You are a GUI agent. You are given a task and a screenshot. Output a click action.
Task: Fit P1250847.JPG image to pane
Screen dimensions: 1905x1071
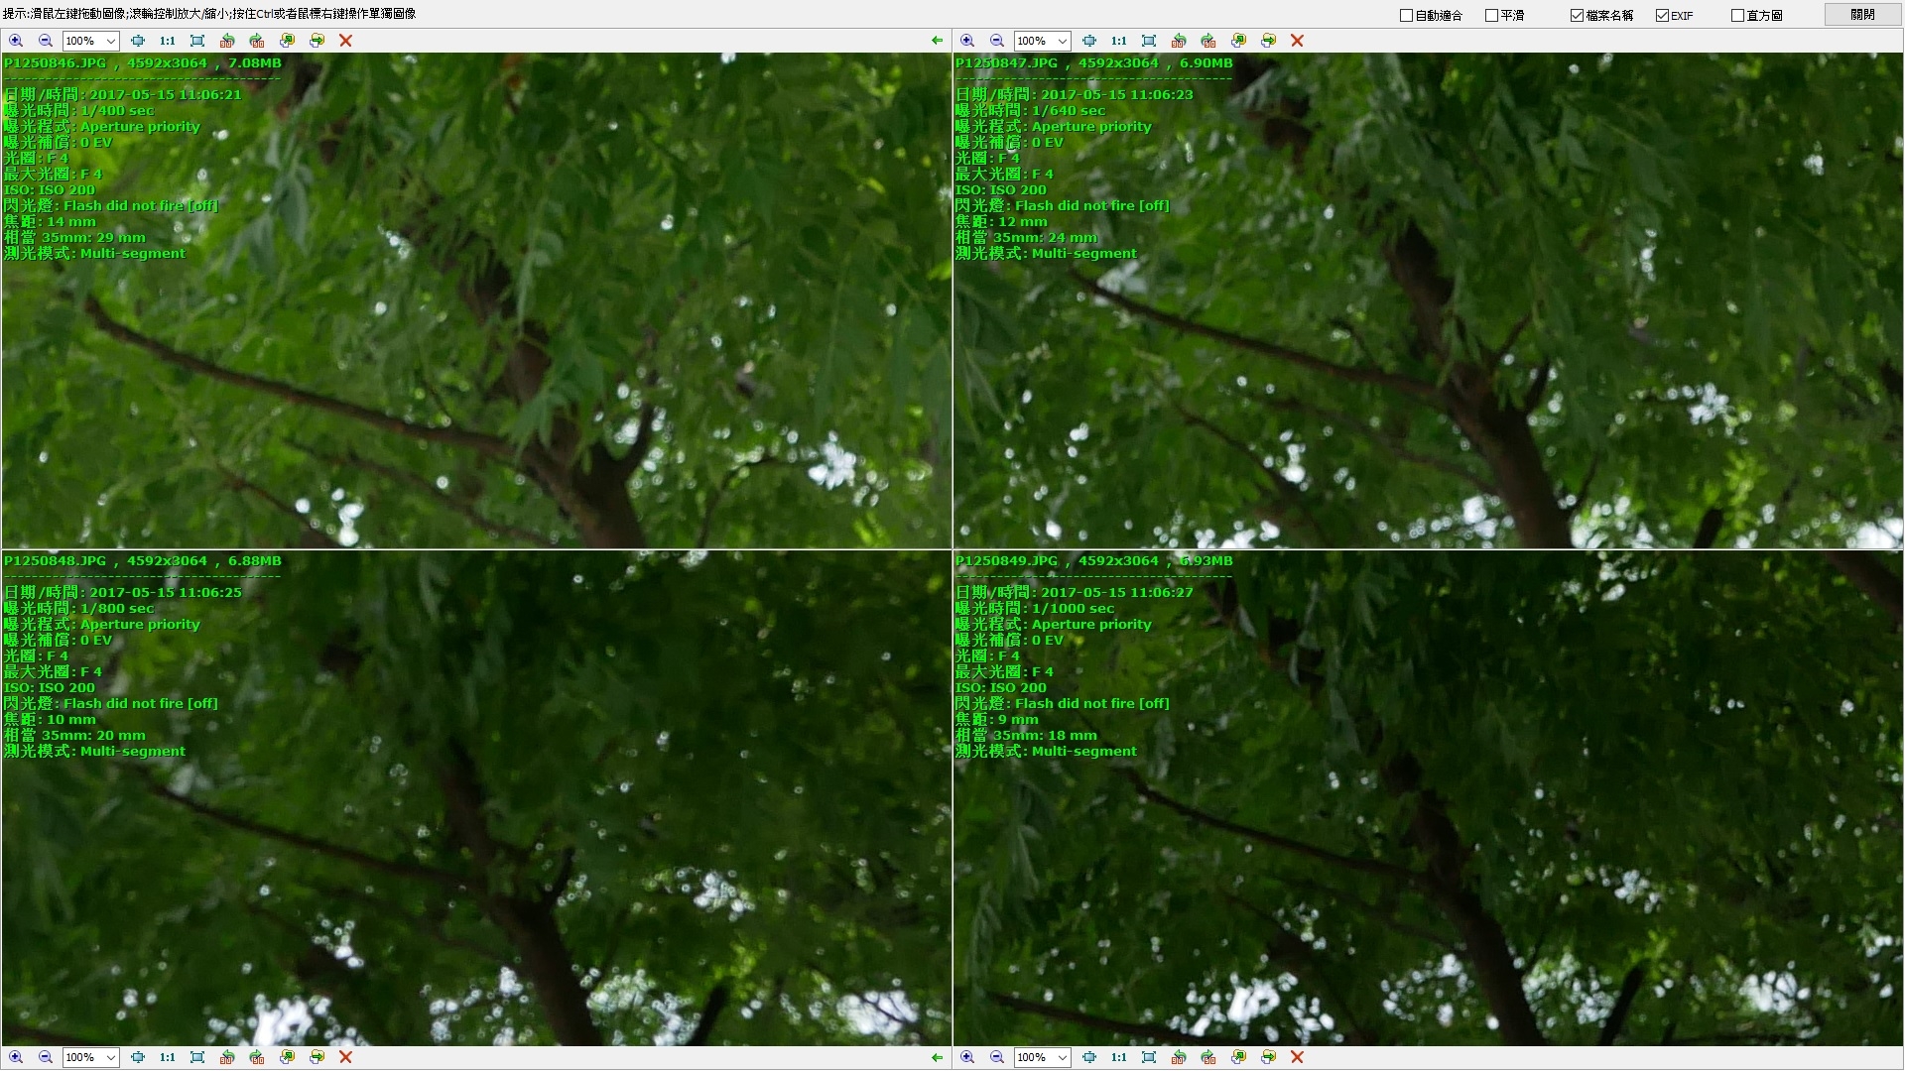click(x=1089, y=41)
